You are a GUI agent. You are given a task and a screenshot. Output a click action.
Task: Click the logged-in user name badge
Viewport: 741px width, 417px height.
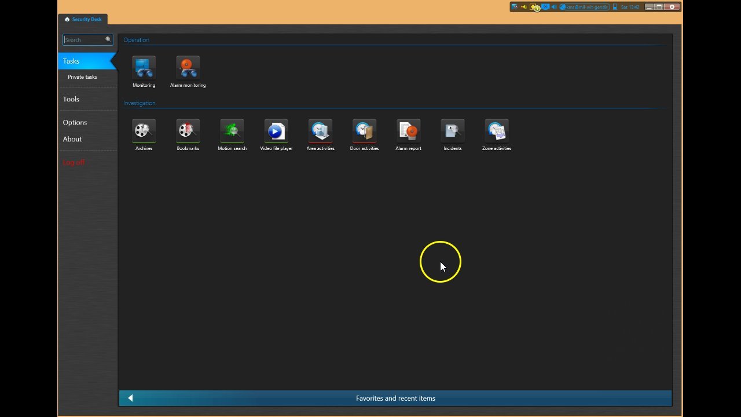click(584, 7)
